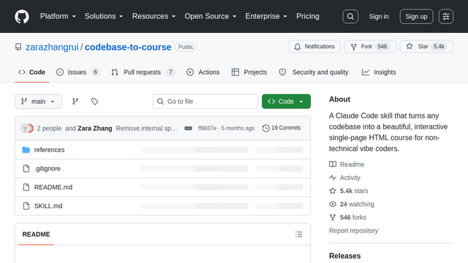This screenshot has width=468, height=263.
Task: Click the branches icon next to main
Action: click(75, 102)
